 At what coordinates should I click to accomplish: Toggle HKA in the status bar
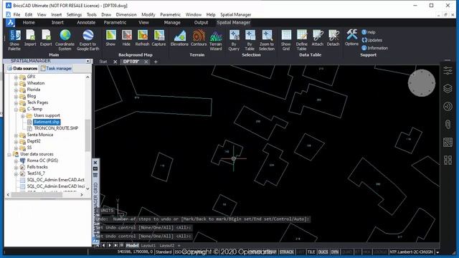366,252
